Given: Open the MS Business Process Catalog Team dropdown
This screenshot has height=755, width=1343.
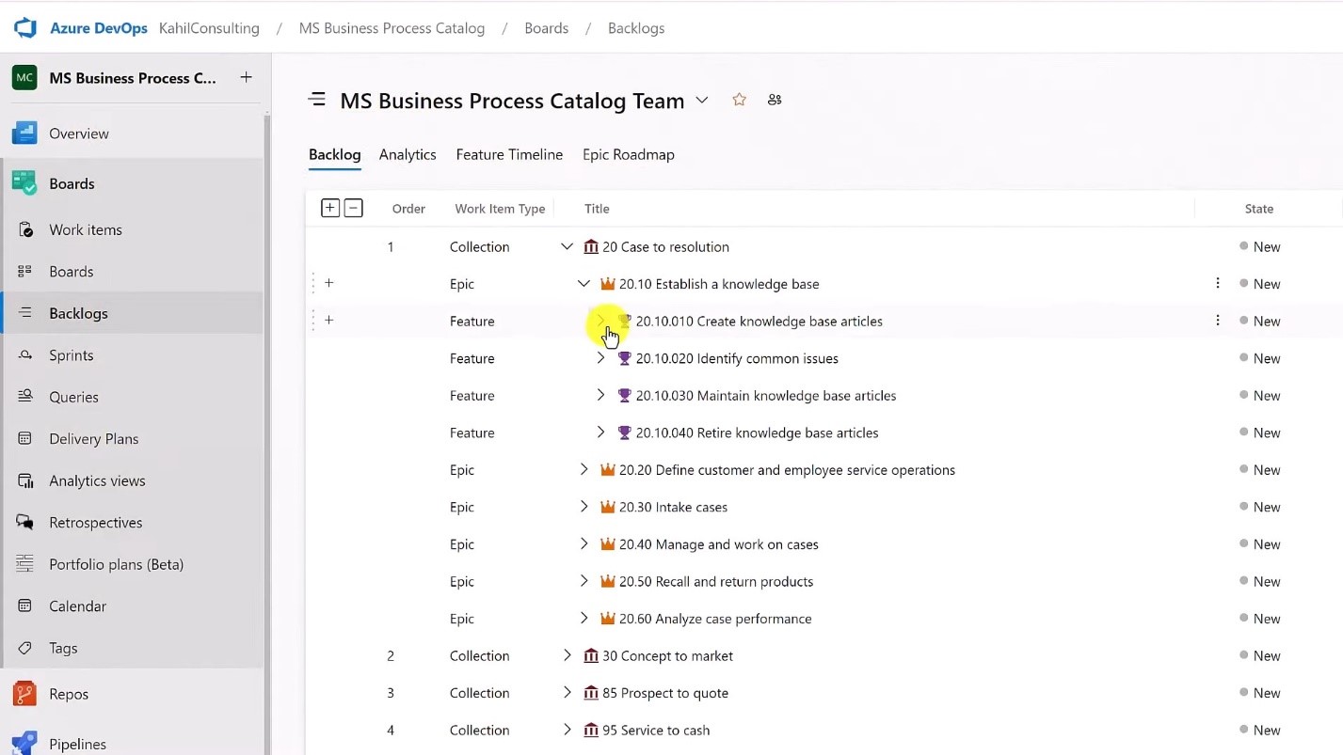Looking at the screenshot, I should click(701, 100).
